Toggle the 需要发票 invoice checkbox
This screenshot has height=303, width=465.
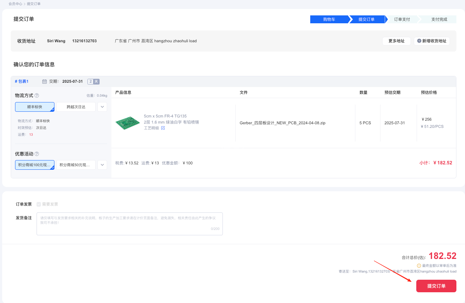tap(39, 204)
